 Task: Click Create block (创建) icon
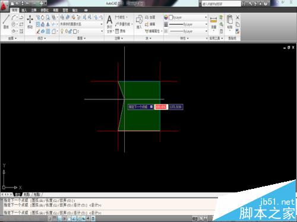[x=150, y=17]
